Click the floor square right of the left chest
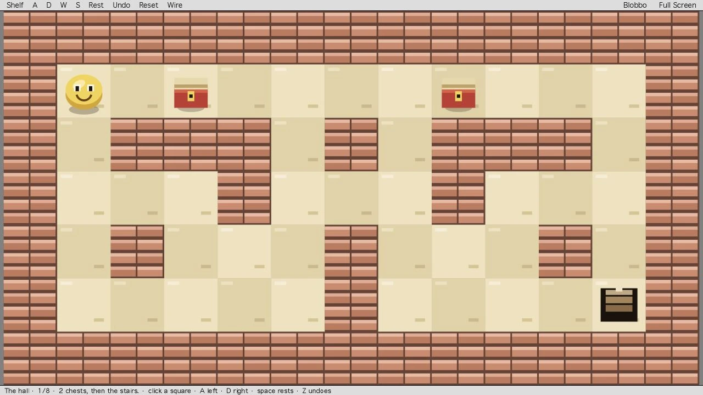This screenshot has height=395, width=703. click(x=244, y=91)
